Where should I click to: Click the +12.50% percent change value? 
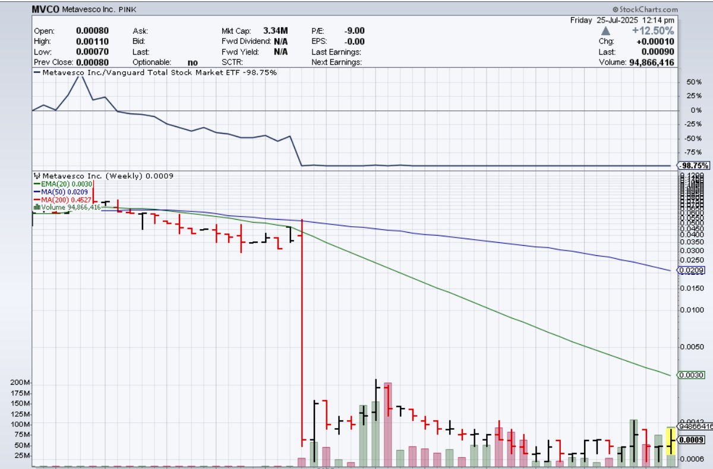(652, 31)
